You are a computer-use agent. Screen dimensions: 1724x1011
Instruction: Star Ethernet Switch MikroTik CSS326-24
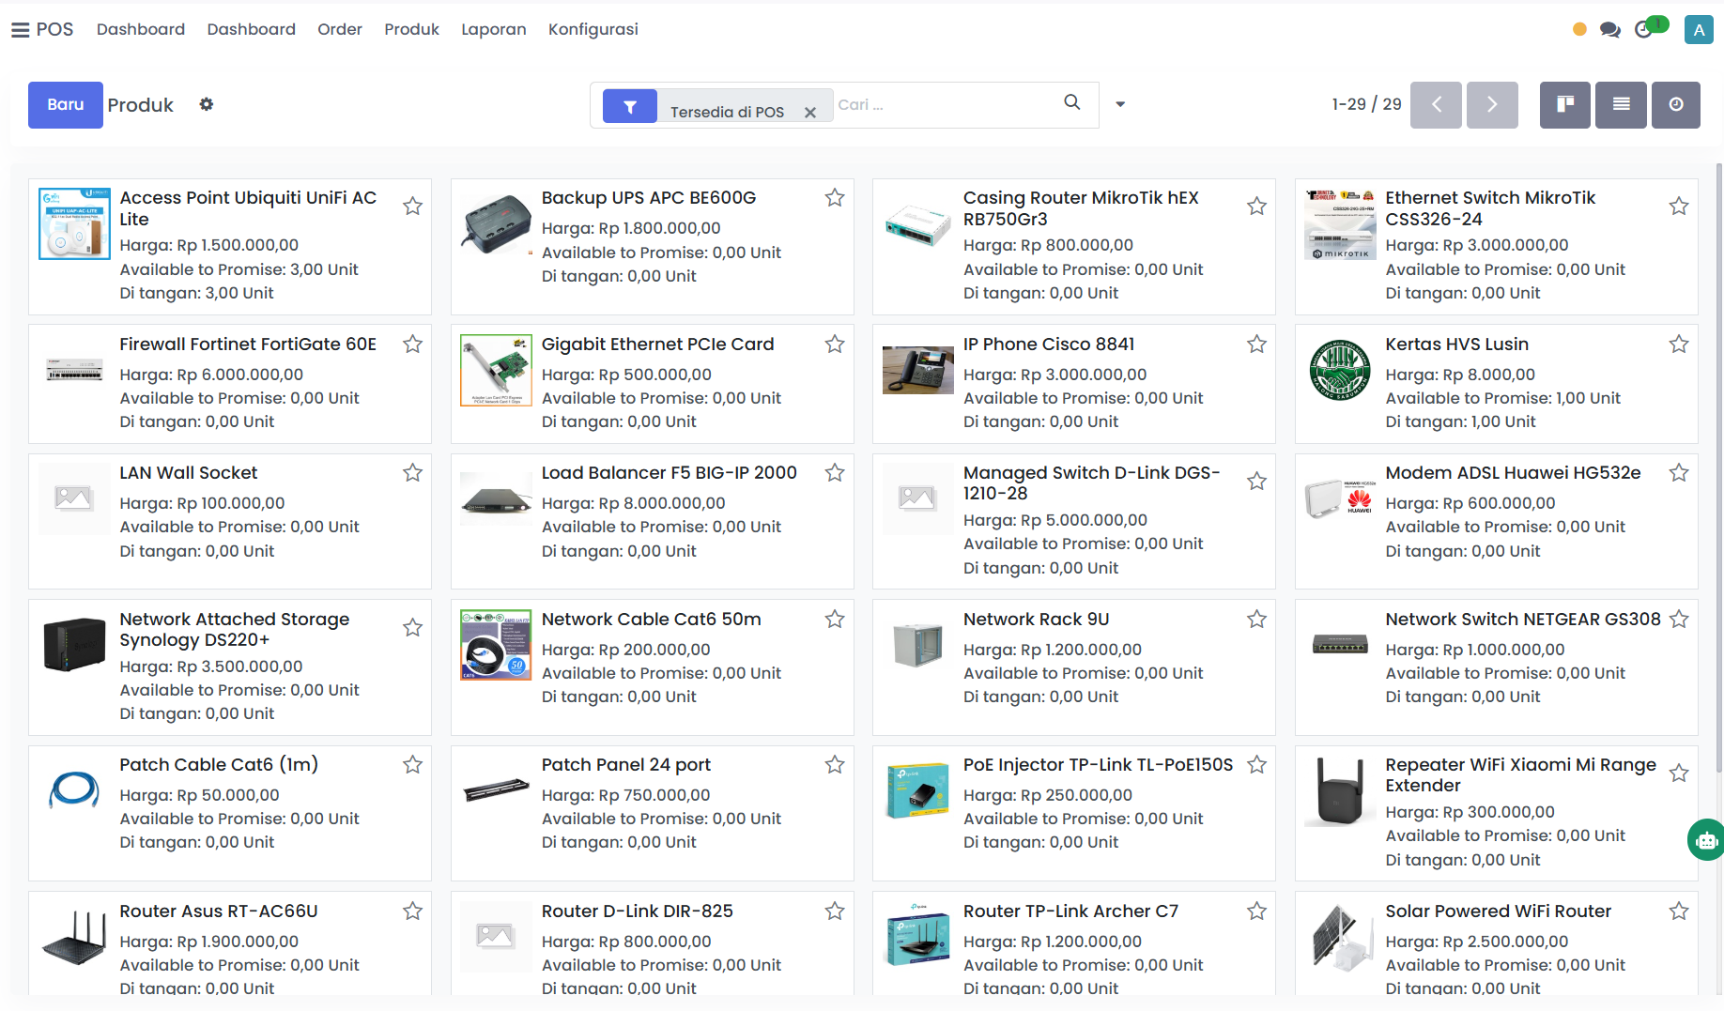(1679, 207)
